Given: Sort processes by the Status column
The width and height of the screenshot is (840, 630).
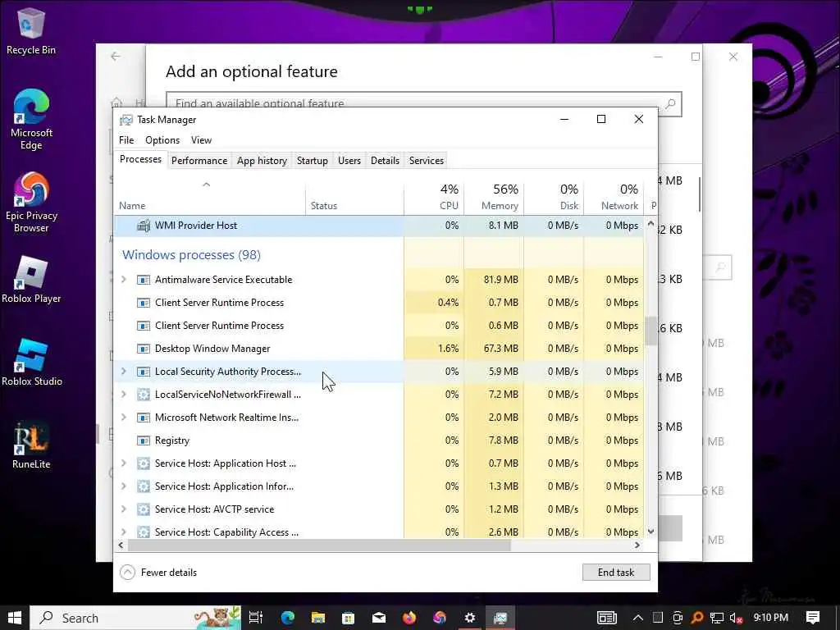Looking at the screenshot, I should click(354, 198).
